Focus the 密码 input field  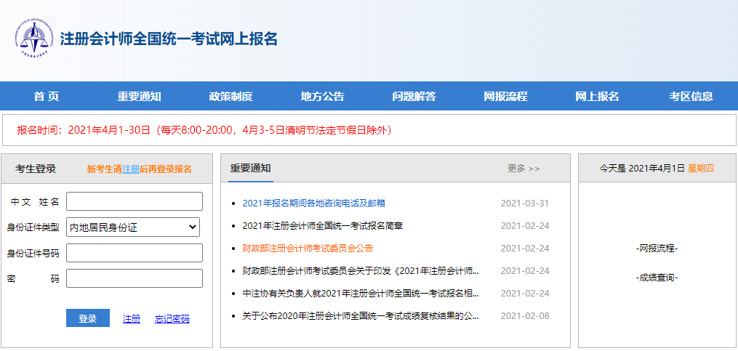tap(134, 278)
